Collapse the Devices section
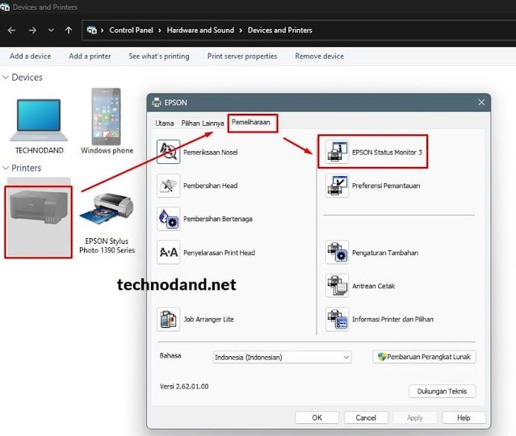Screen dimensions: 516x436 pyautogui.click(x=6, y=78)
